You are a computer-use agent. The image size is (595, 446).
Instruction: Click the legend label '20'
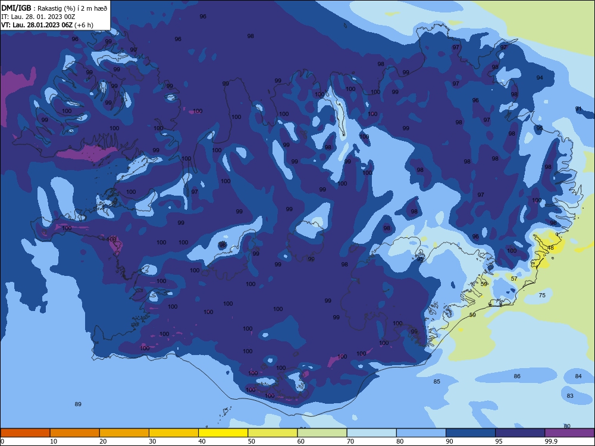point(103,441)
